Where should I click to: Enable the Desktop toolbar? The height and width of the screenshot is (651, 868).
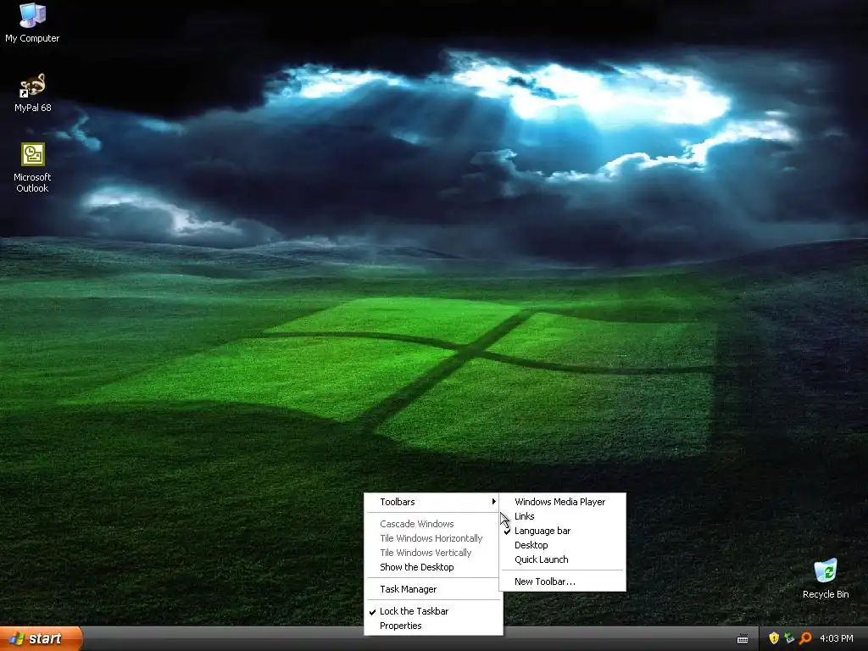tap(563, 545)
